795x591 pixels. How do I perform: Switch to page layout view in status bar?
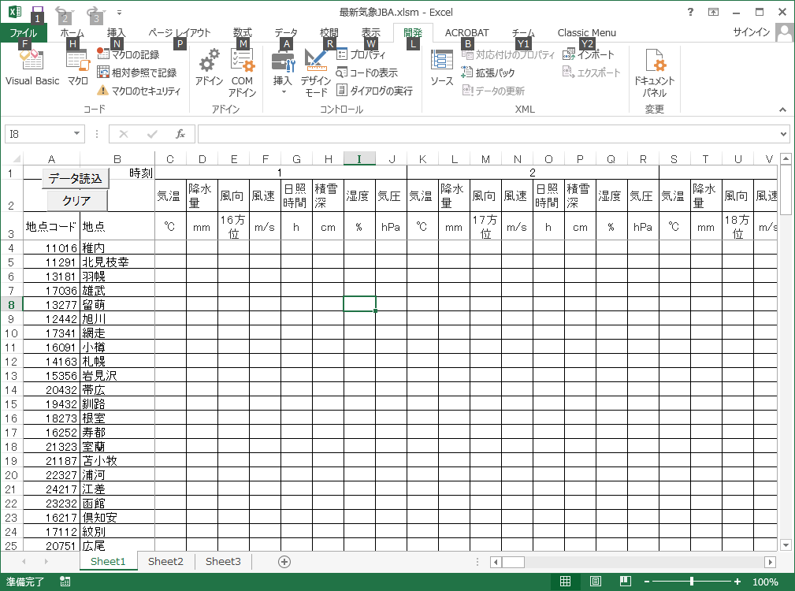pyautogui.click(x=595, y=582)
